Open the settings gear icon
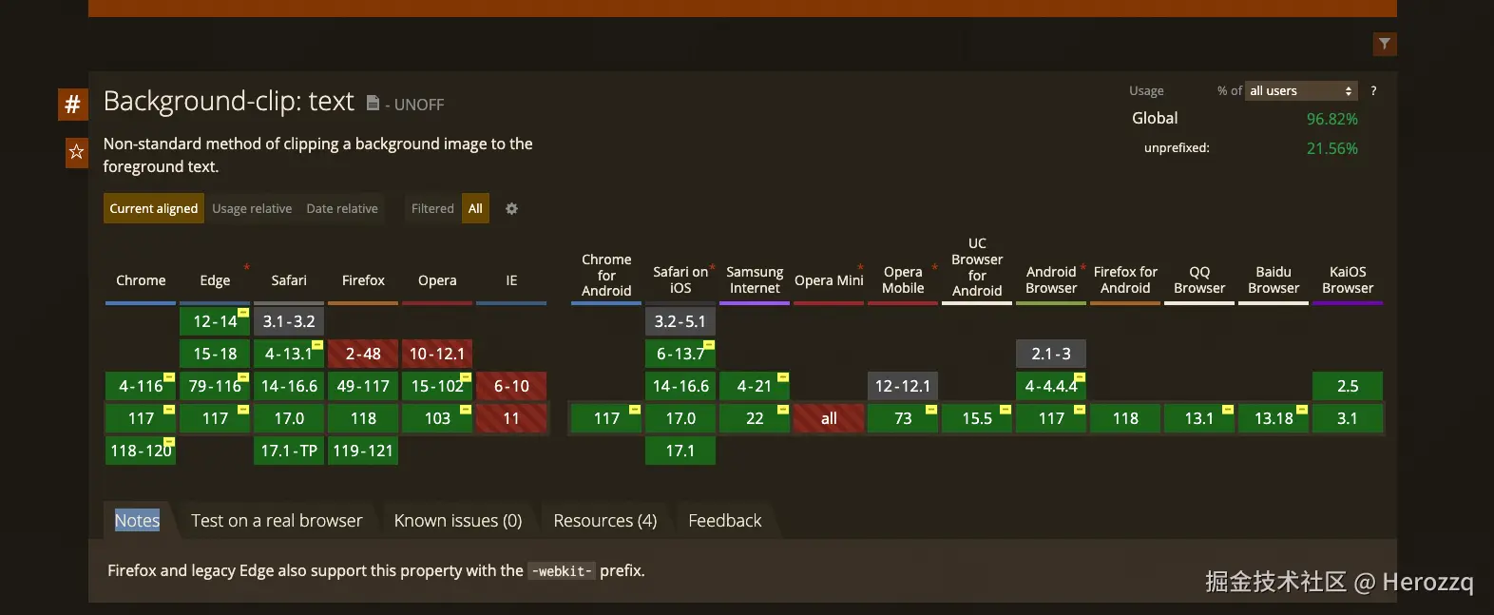The image size is (1494, 615). point(511,208)
